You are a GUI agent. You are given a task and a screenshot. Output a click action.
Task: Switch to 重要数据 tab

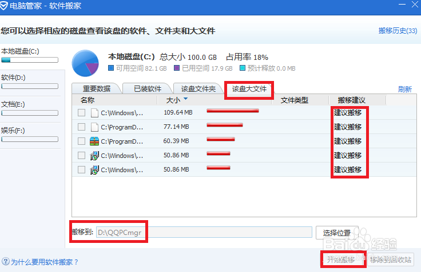pyautogui.click(x=97, y=88)
